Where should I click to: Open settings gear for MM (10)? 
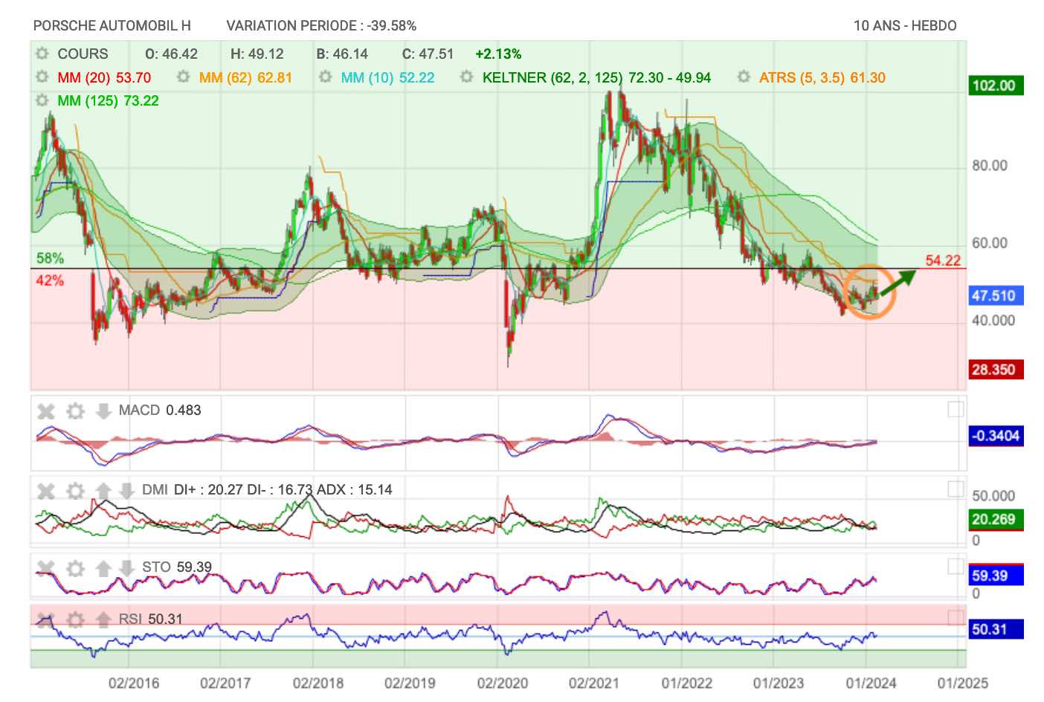pos(325,77)
